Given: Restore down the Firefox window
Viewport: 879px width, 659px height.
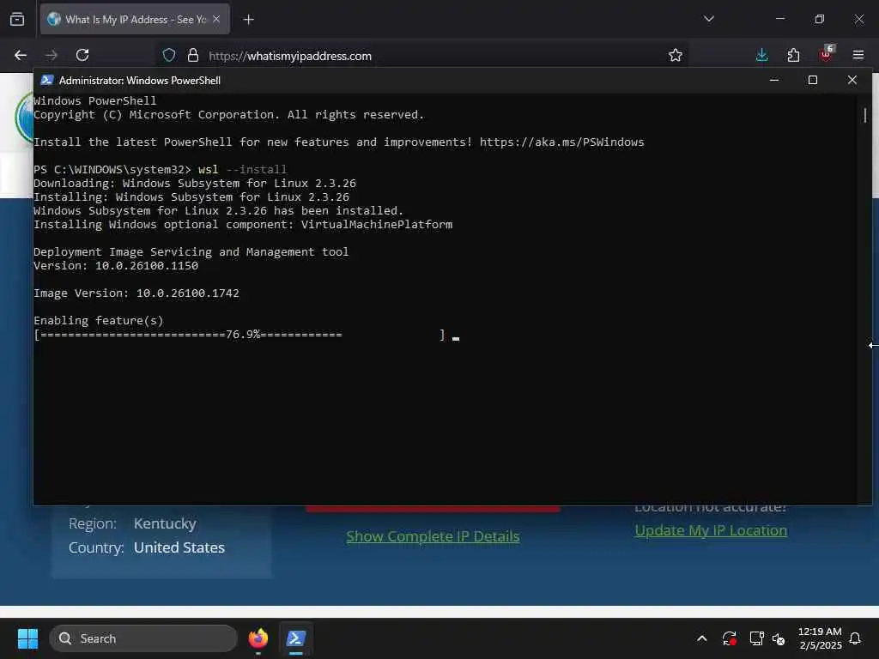Looking at the screenshot, I should (x=820, y=19).
